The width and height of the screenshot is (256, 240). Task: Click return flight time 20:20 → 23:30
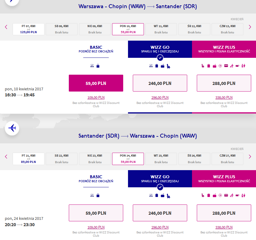pyautogui.click(x=20, y=225)
